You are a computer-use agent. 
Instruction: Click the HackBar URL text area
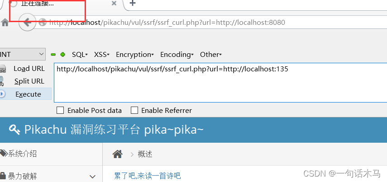click(x=220, y=83)
